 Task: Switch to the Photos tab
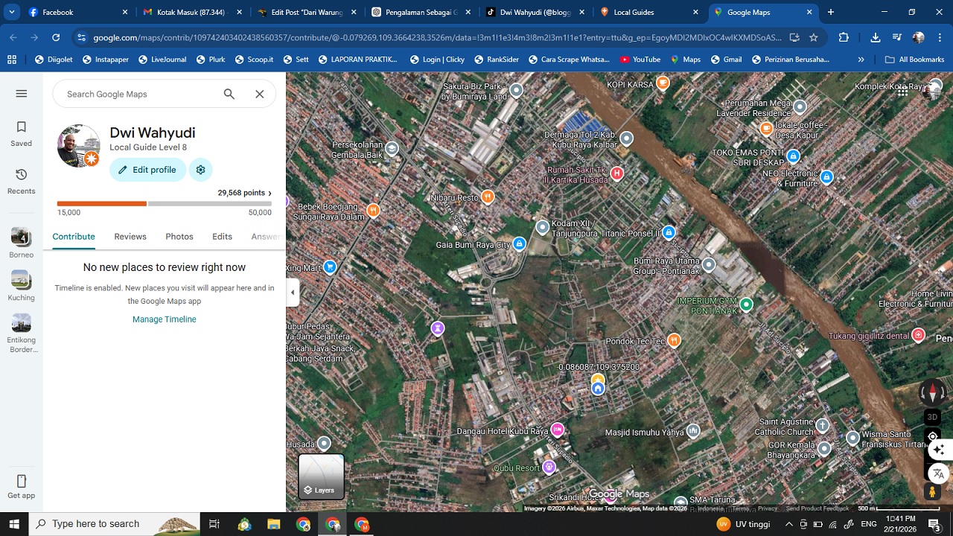point(179,236)
